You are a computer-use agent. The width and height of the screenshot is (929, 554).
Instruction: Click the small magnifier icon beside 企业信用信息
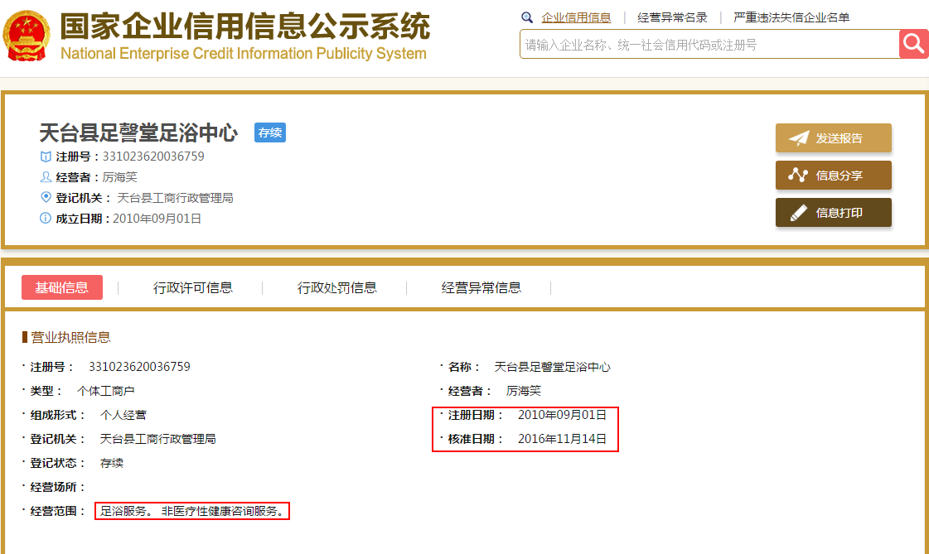pos(527,17)
